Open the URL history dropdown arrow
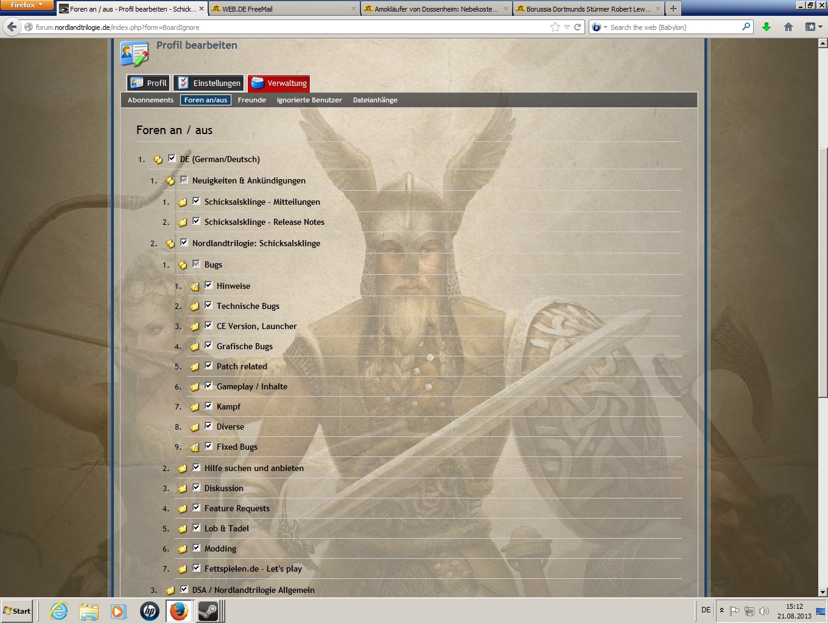Screen dimensions: 828x624 (x=567, y=27)
